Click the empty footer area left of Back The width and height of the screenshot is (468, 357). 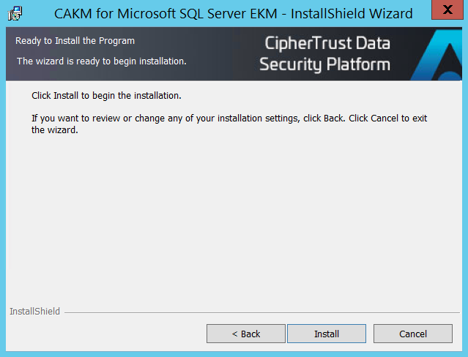click(x=103, y=334)
